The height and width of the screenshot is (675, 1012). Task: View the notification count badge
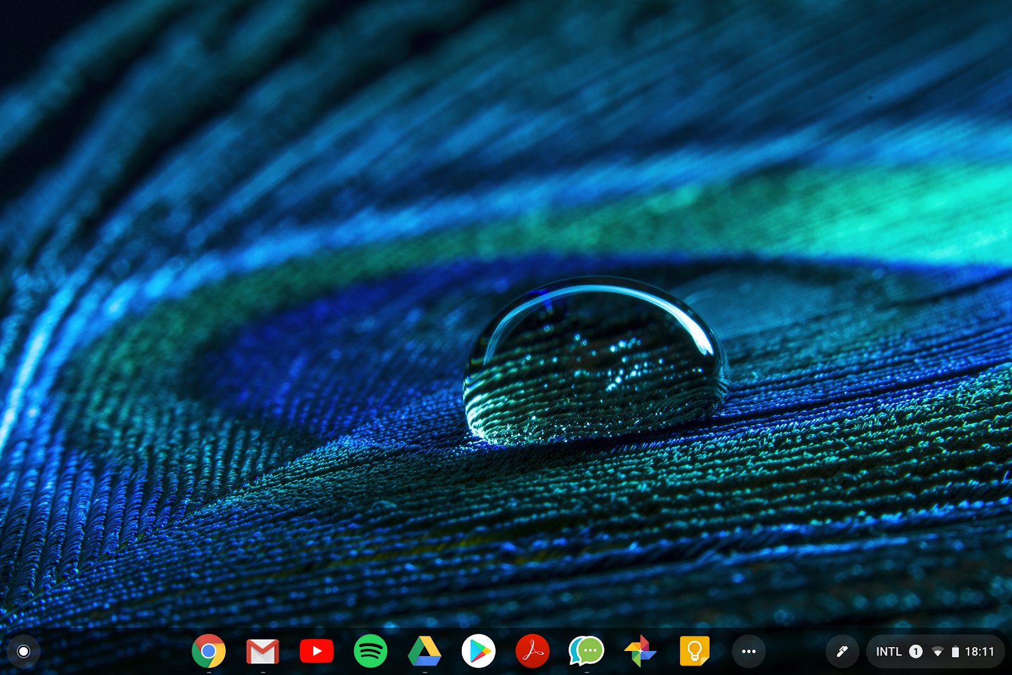tap(916, 652)
